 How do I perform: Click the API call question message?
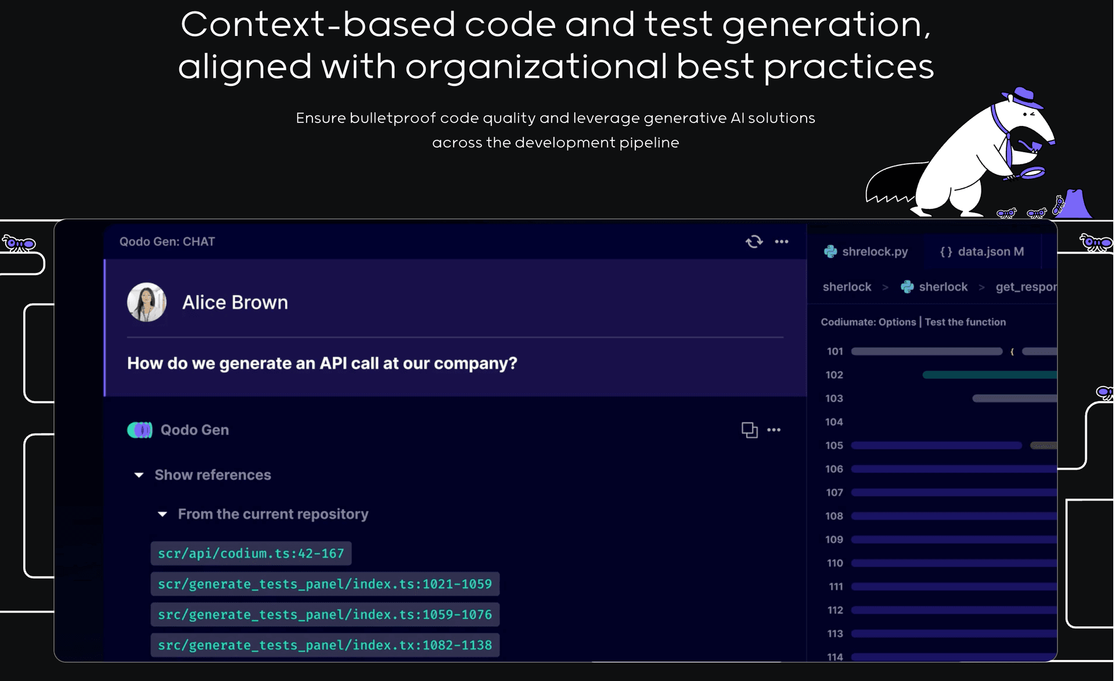coord(322,363)
